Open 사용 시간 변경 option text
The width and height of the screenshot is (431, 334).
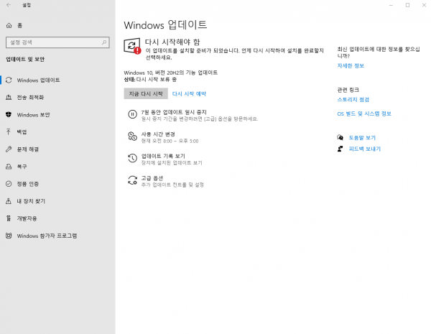tap(158, 134)
